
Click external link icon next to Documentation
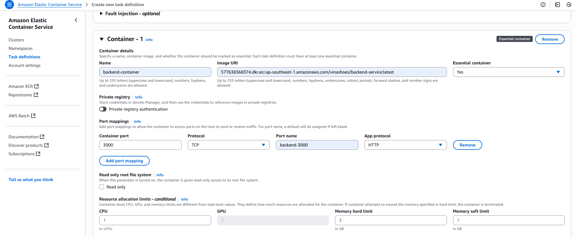[x=42, y=137]
